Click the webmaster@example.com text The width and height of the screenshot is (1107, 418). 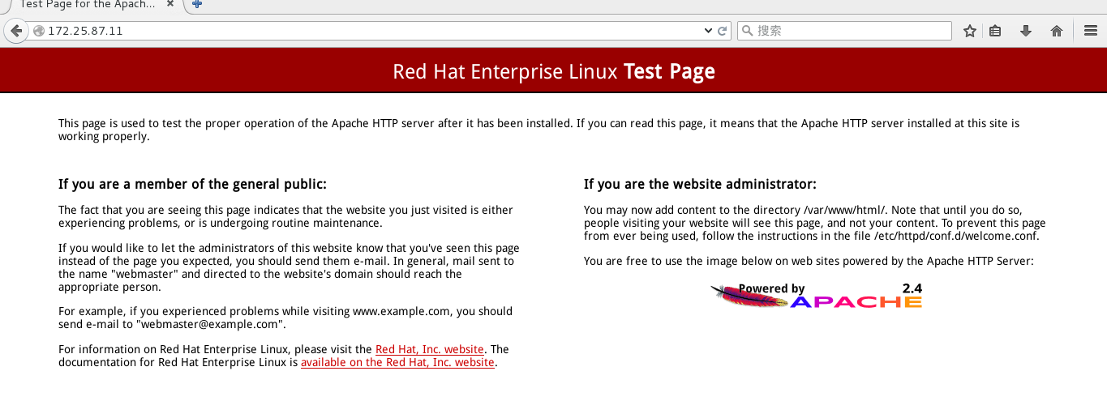[x=211, y=324]
